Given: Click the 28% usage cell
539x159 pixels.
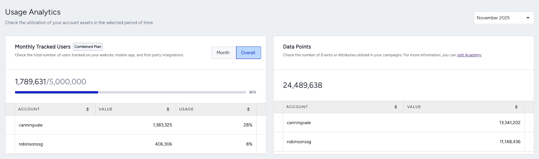Looking at the screenshot, I should click(248, 125).
